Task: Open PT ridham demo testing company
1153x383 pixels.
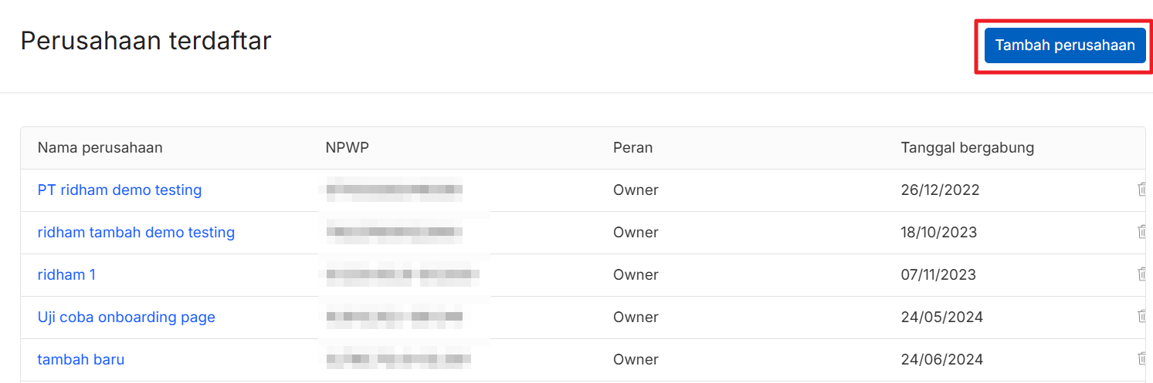Action: pyautogui.click(x=120, y=190)
